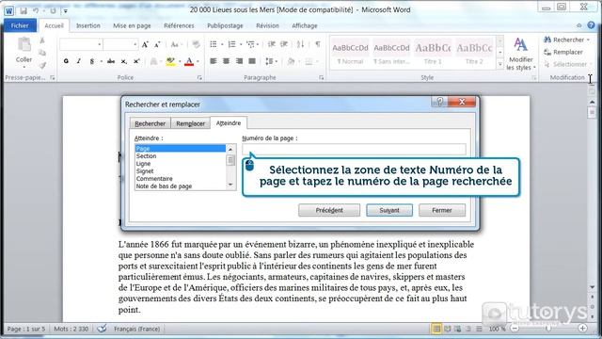Click the zoom in plus button

click(x=583, y=329)
